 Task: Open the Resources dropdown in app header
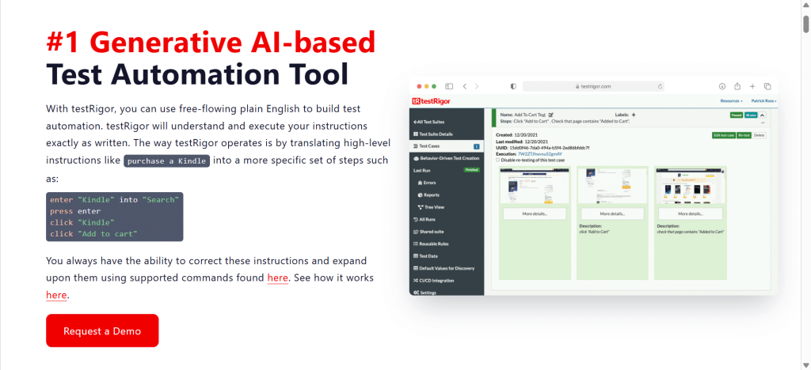[x=731, y=101]
